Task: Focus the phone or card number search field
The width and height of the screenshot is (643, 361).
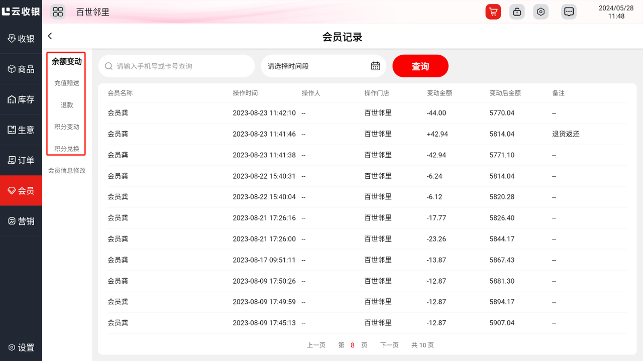Action: click(x=181, y=66)
